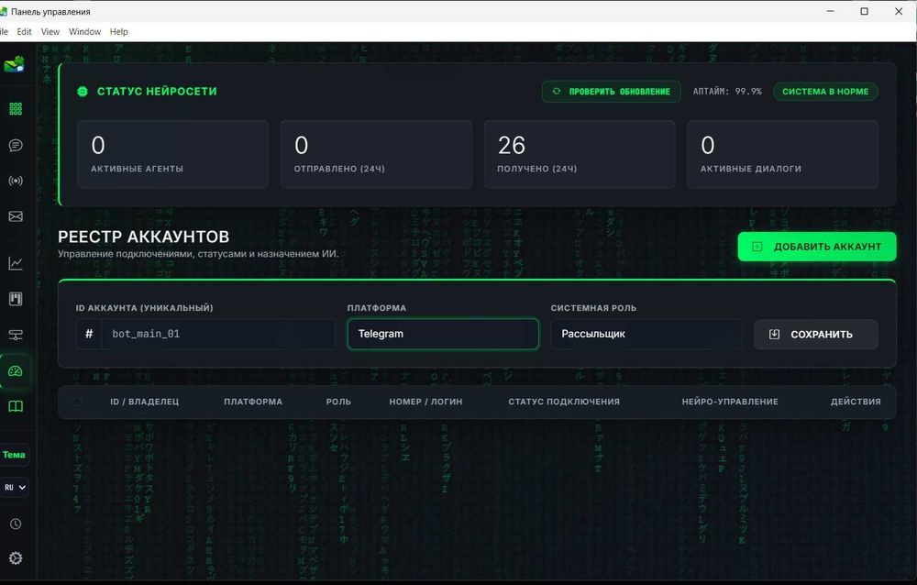Screen dimensions: 917x585
Task: Click the refresh icon in Проверить обновление
Action: click(557, 92)
